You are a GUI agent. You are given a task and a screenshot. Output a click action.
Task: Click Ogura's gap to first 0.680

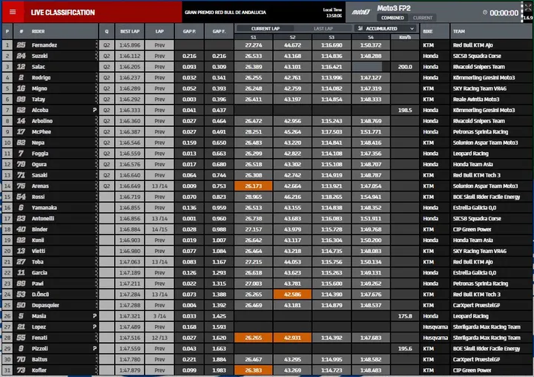pos(219,164)
